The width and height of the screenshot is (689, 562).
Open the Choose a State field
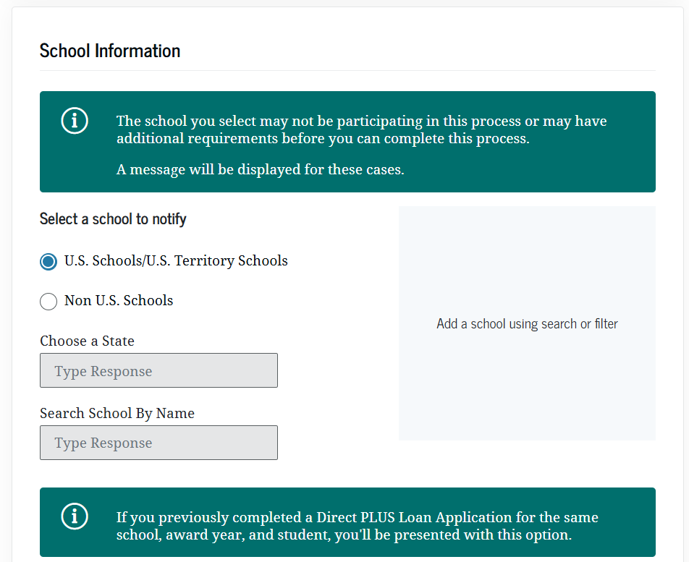tap(158, 370)
